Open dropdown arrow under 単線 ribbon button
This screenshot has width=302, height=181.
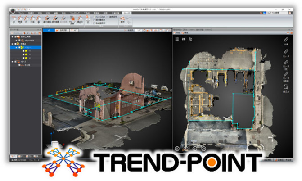(20, 24)
